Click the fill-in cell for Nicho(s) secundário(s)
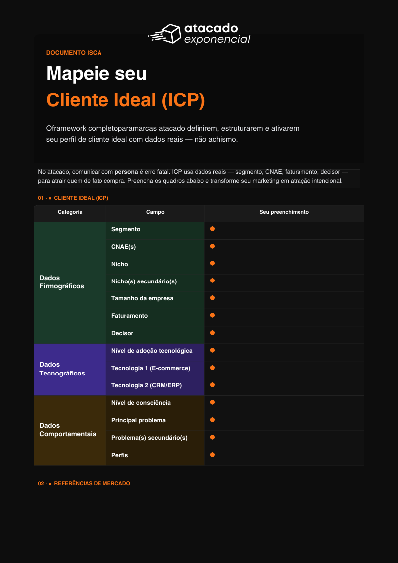This screenshot has height=563, width=398. (284, 283)
